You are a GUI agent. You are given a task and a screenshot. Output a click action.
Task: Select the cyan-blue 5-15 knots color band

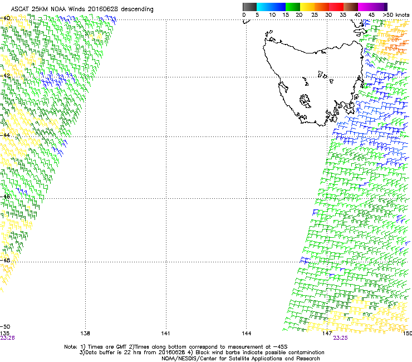(x=271, y=7)
